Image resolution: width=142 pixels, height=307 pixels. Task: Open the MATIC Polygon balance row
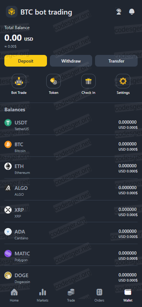(x=71, y=255)
